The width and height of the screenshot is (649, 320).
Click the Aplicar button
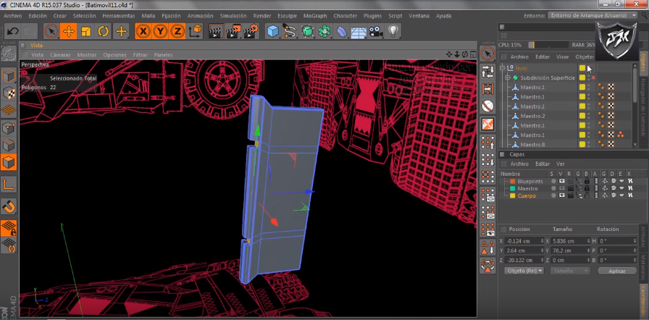[x=616, y=271]
